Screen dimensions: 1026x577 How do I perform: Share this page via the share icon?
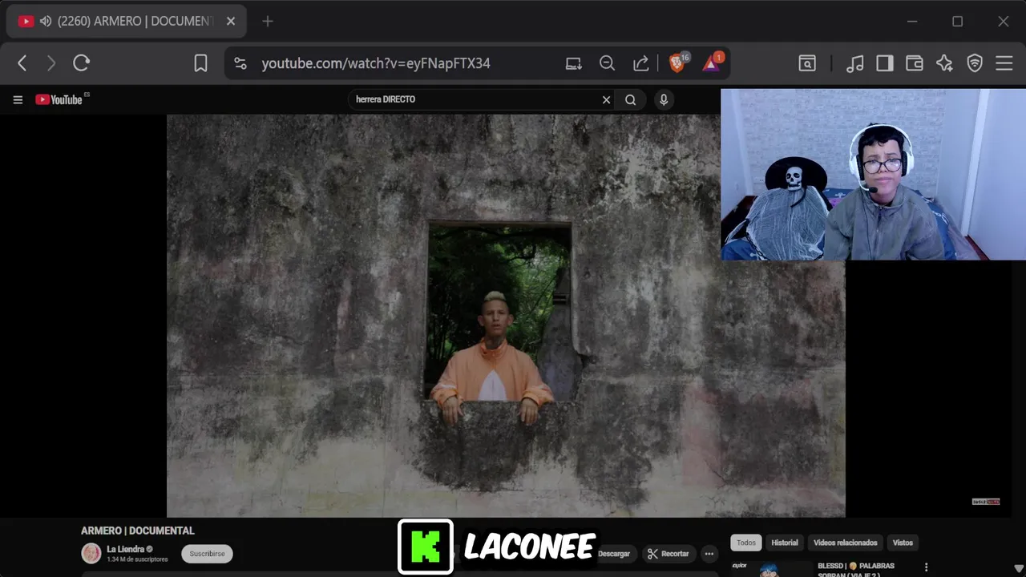click(641, 63)
